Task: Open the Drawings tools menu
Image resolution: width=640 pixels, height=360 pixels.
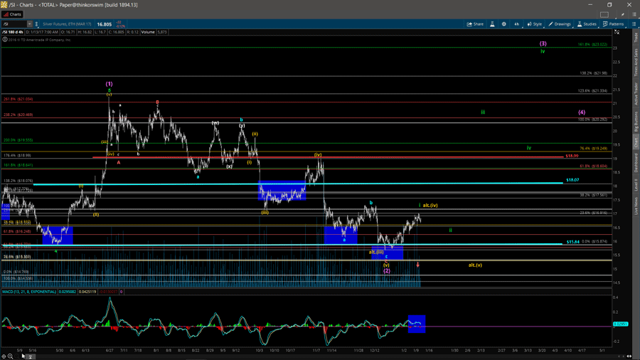Action: (x=560, y=24)
